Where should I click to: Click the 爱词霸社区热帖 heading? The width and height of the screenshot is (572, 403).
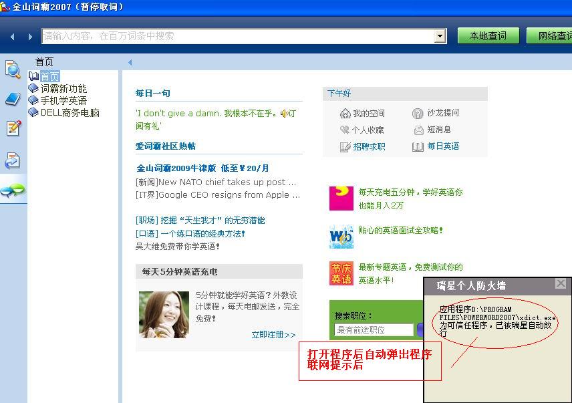pyautogui.click(x=166, y=146)
